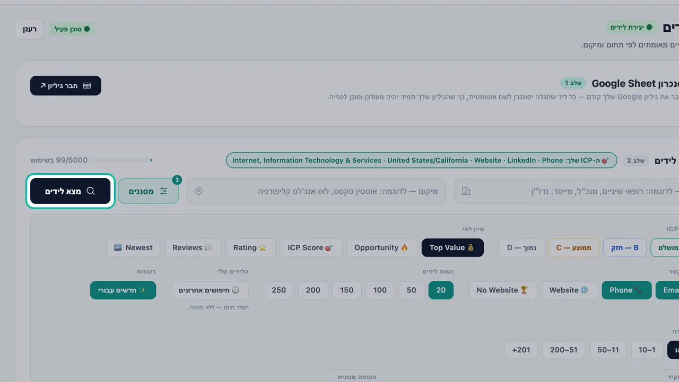Viewport: 679px width, 382px height.
Task: Click the green dot in יצירת לידים badge
Action: pos(649,27)
